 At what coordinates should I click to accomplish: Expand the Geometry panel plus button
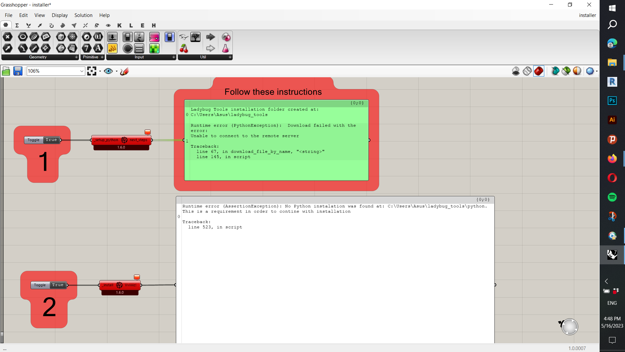point(76,57)
